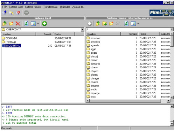Refresh the remote file list
Screen dimensions: 175x131
click(x=126, y=24)
